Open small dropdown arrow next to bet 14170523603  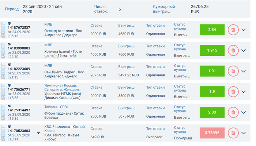[x=38, y=133]
